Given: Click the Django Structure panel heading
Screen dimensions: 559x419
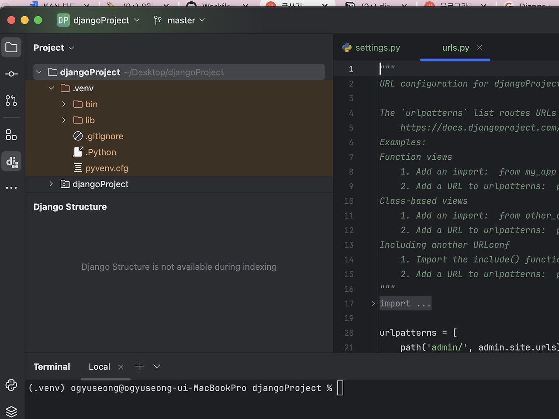Looking at the screenshot, I should (70, 207).
